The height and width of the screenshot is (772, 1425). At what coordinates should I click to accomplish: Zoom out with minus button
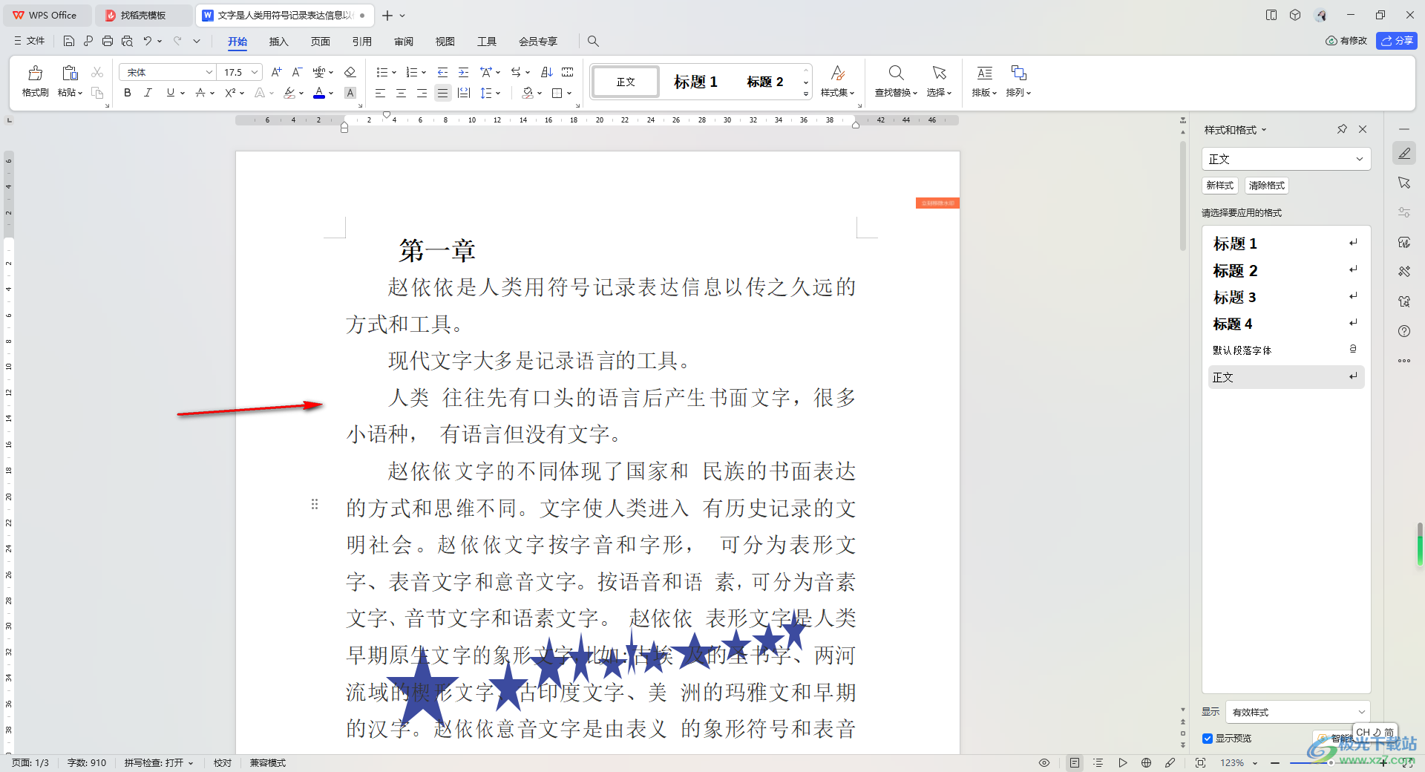[1275, 762]
